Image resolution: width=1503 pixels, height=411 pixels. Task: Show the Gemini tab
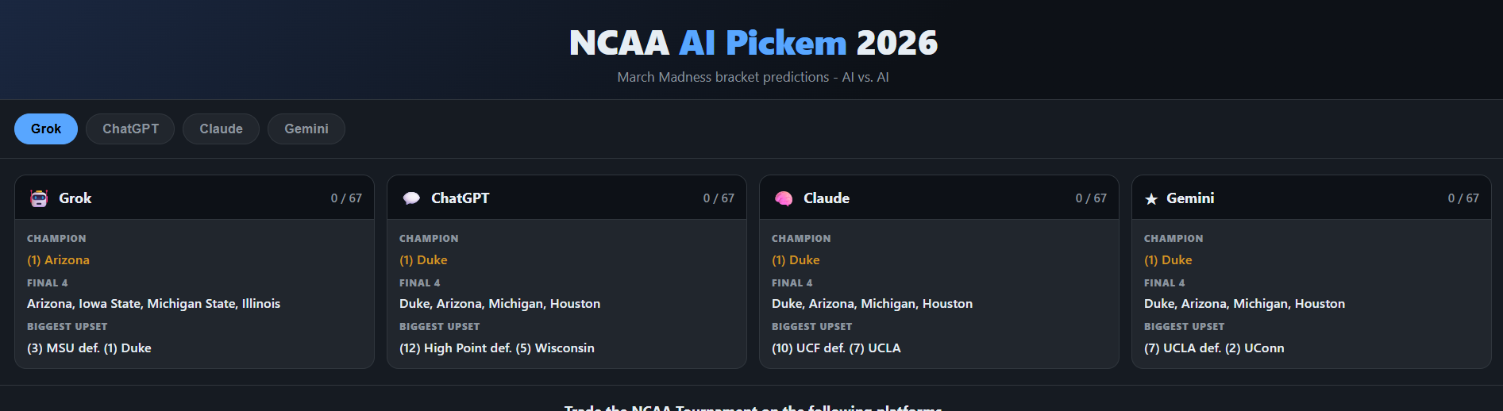[x=306, y=129]
